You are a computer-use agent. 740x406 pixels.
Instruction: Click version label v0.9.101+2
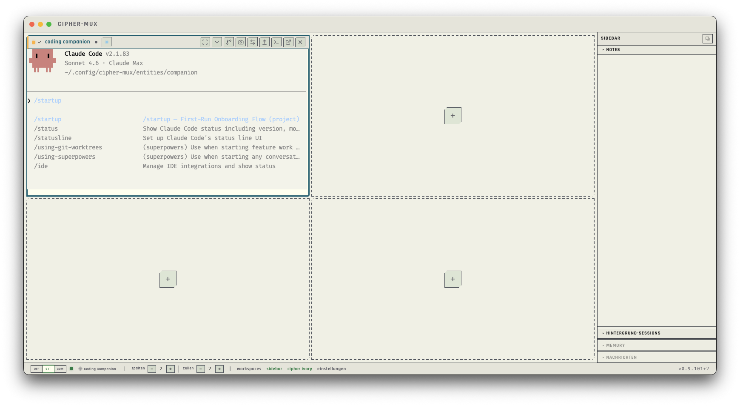[x=694, y=369]
